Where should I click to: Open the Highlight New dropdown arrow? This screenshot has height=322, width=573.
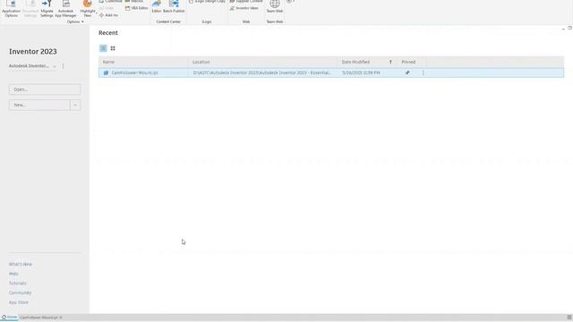click(x=97, y=13)
